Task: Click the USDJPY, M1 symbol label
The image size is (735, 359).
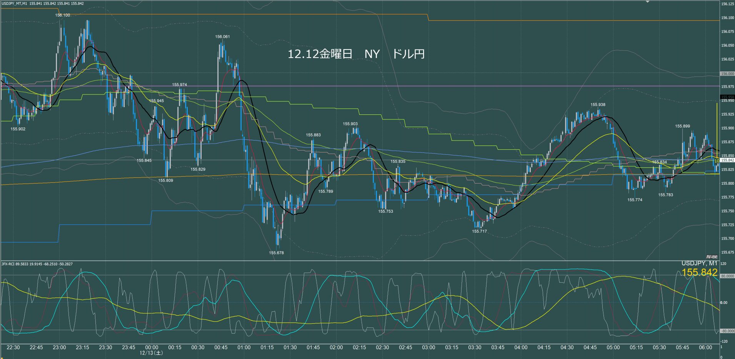Action: 699,263
